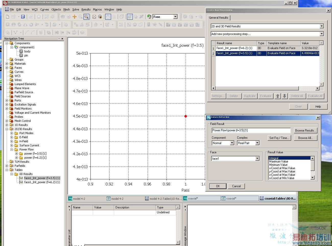Expand the Field Monitors tree node
332x246 pixels.
point(7,109)
